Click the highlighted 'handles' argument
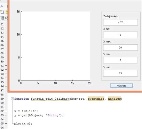This screenshot has height=129, width=142. 114,99
